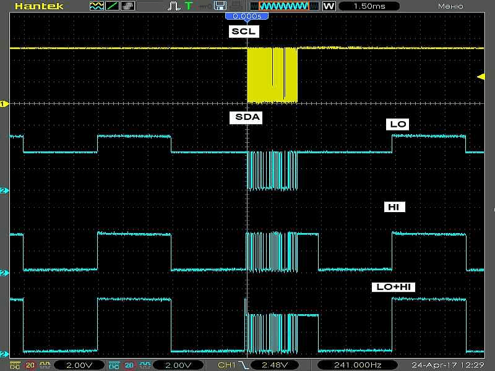Viewport: 495px width, 371px height.
Task: Click the gray persistence display icon
Action: 128,6
